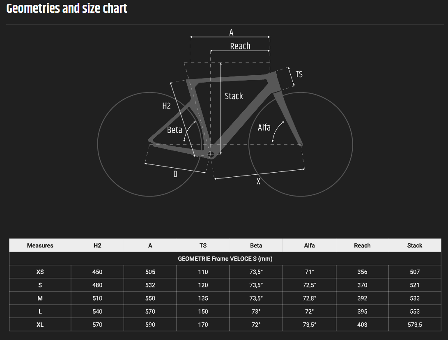Click the 450 H2 value for size XS
This screenshot has width=448, height=340.
click(97, 272)
